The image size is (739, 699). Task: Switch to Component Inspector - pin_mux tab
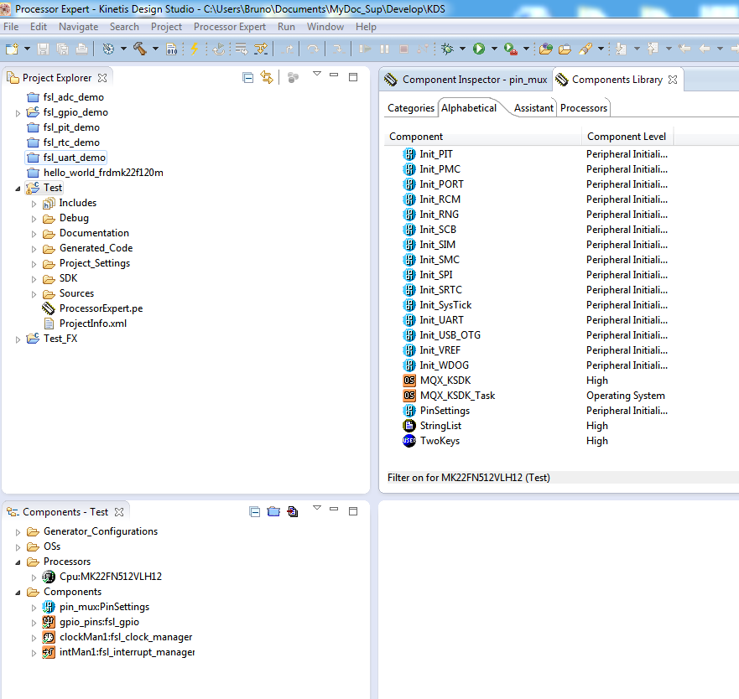pyautogui.click(x=466, y=80)
